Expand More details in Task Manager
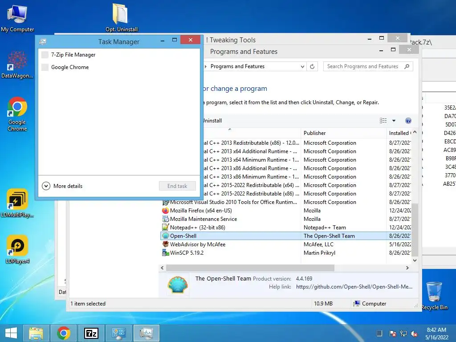This screenshot has width=456, height=342. click(62, 186)
